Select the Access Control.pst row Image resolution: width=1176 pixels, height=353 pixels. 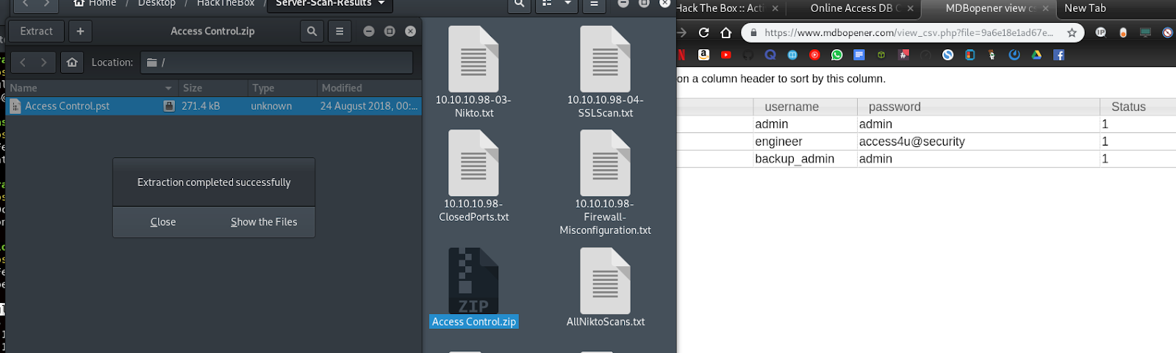[x=214, y=106]
